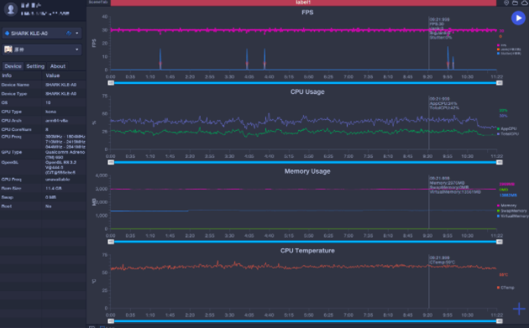The height and width of the screenshot is (328, 529).
Task: Select the Root row label
Action: (7, 206)
